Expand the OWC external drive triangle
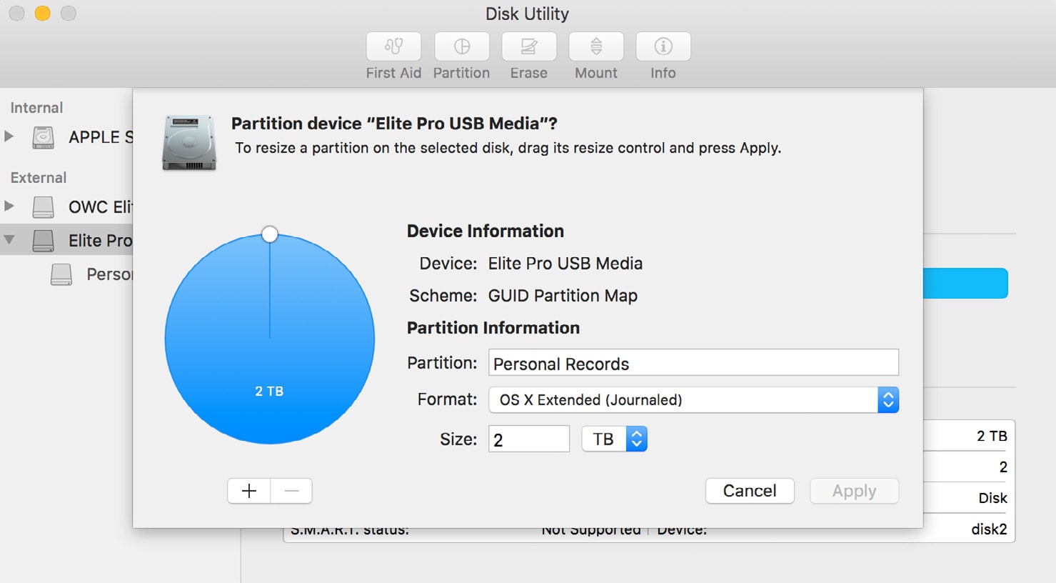Viewport: 1056px width, 583px height. pyautogui.click(x=9, y=206)
